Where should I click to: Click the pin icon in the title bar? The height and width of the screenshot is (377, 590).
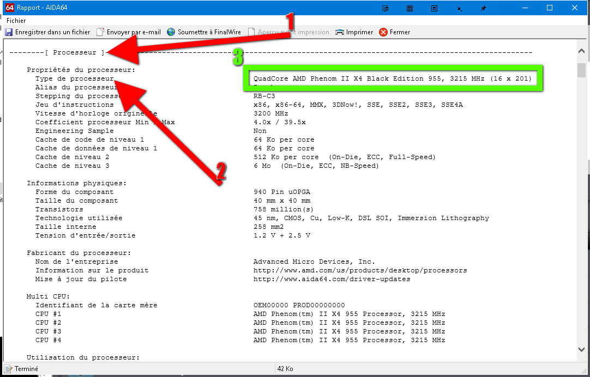(x=484, y=8)
